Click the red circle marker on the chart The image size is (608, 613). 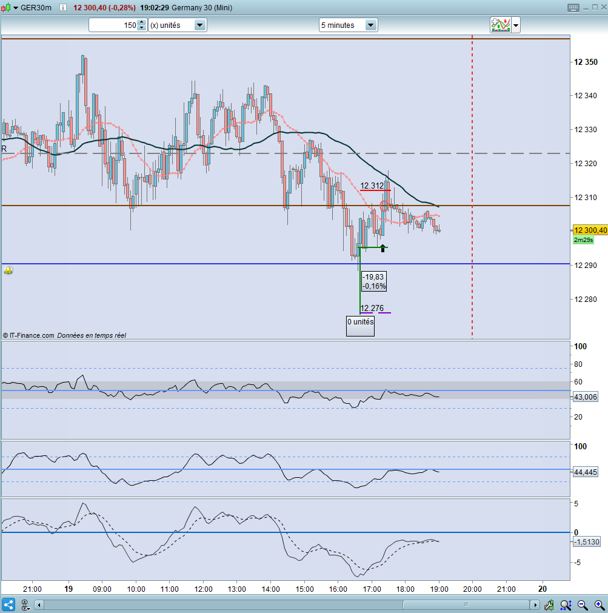(384, 206)
